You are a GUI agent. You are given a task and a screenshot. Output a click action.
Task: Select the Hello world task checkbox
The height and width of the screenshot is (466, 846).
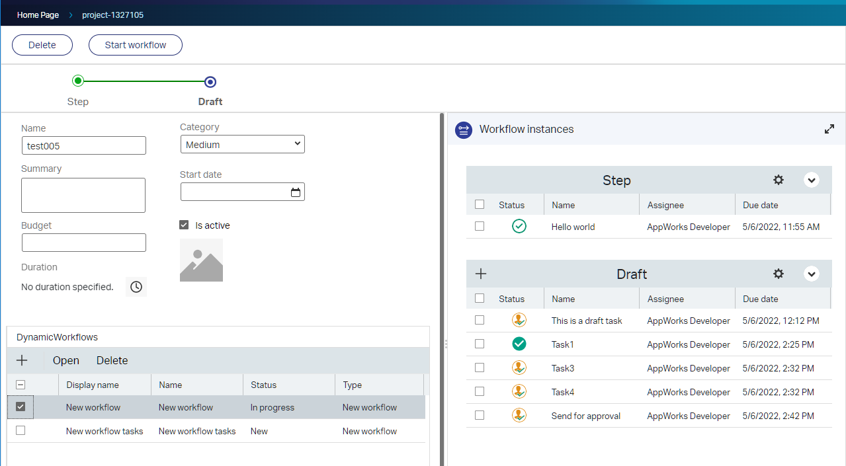tap(480, 227)
